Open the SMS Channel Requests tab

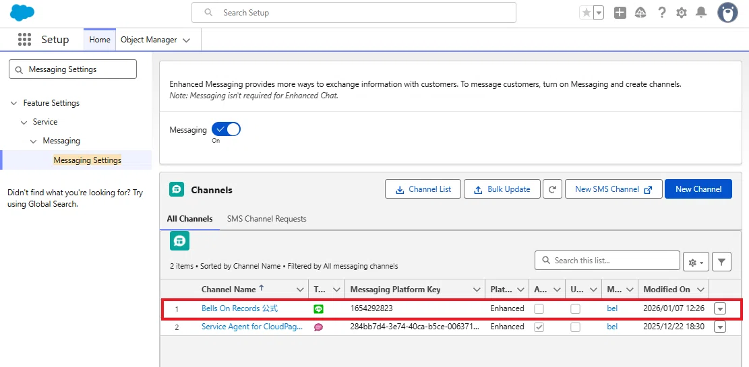(266, 219)
